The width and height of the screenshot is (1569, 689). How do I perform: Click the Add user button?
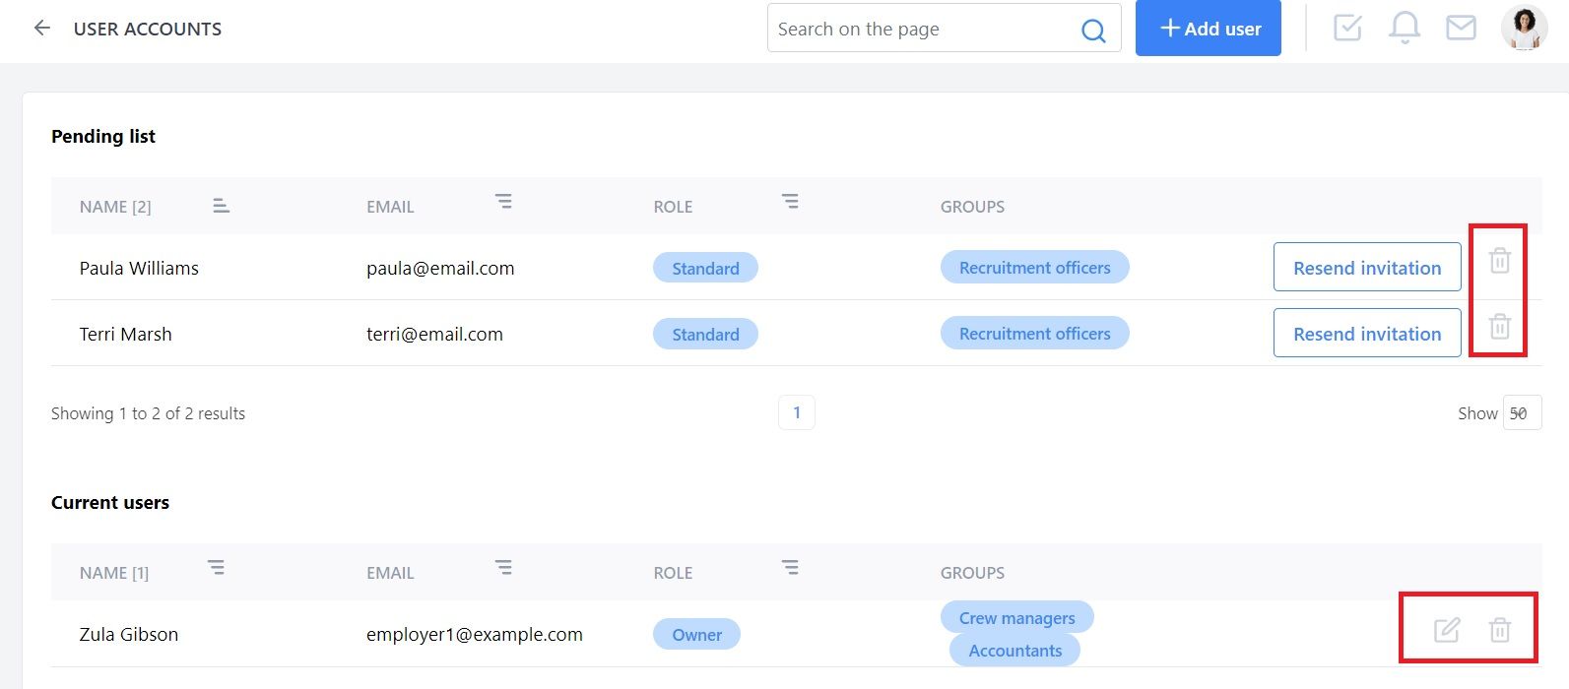click(1208, 29)
